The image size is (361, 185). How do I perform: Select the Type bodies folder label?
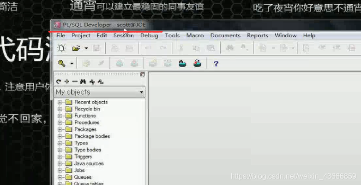point(88,150)
